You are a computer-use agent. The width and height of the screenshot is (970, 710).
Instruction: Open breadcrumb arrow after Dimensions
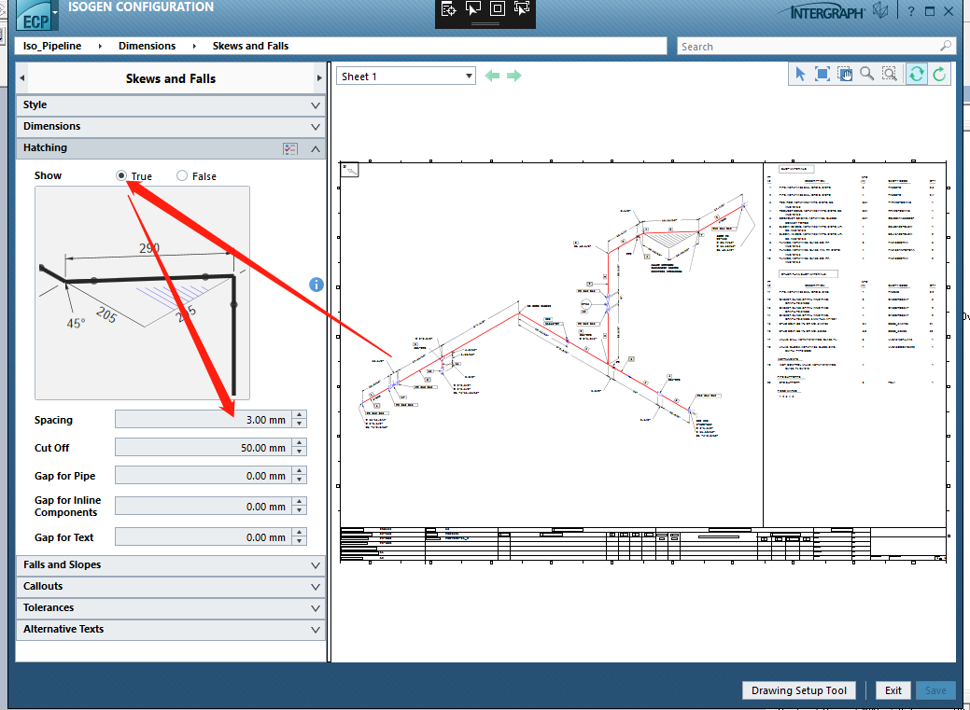click(194, 46)
